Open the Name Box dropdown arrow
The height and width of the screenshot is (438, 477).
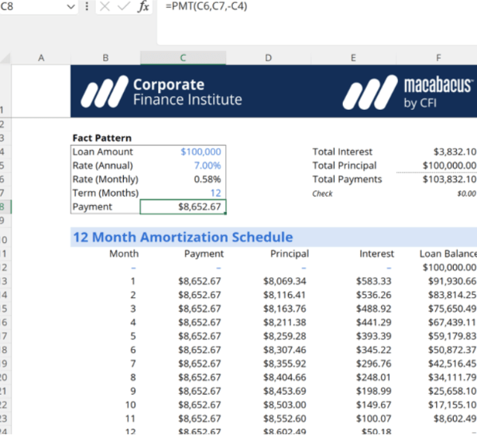70,6
